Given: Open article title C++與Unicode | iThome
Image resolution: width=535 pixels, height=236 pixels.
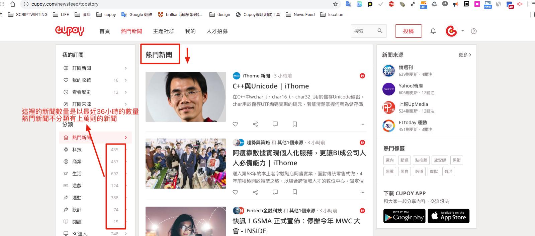Looking at the screenshot, I should (271, 86).
